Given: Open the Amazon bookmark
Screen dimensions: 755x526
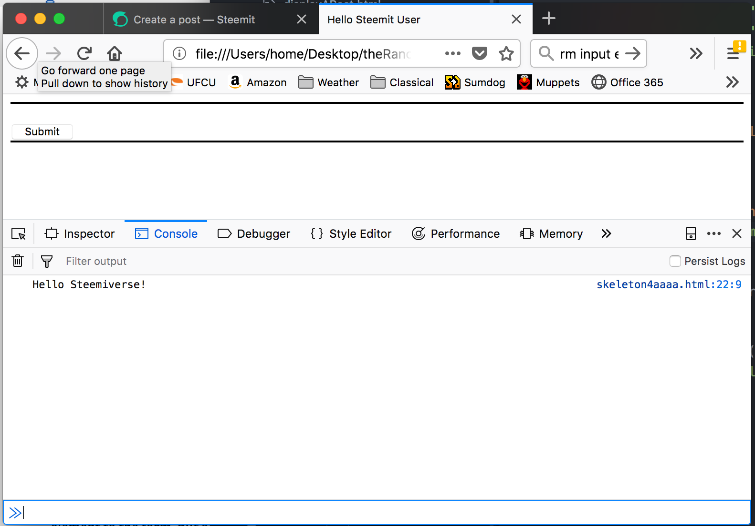Looking at the screenshot, I should [258, 82].
